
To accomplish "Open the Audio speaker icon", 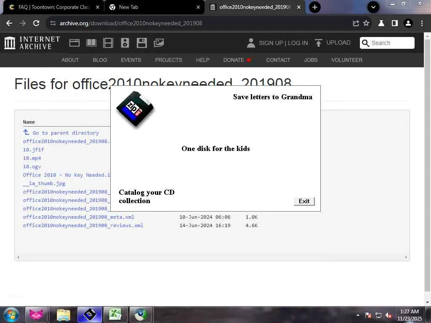I will click(125, 43).
